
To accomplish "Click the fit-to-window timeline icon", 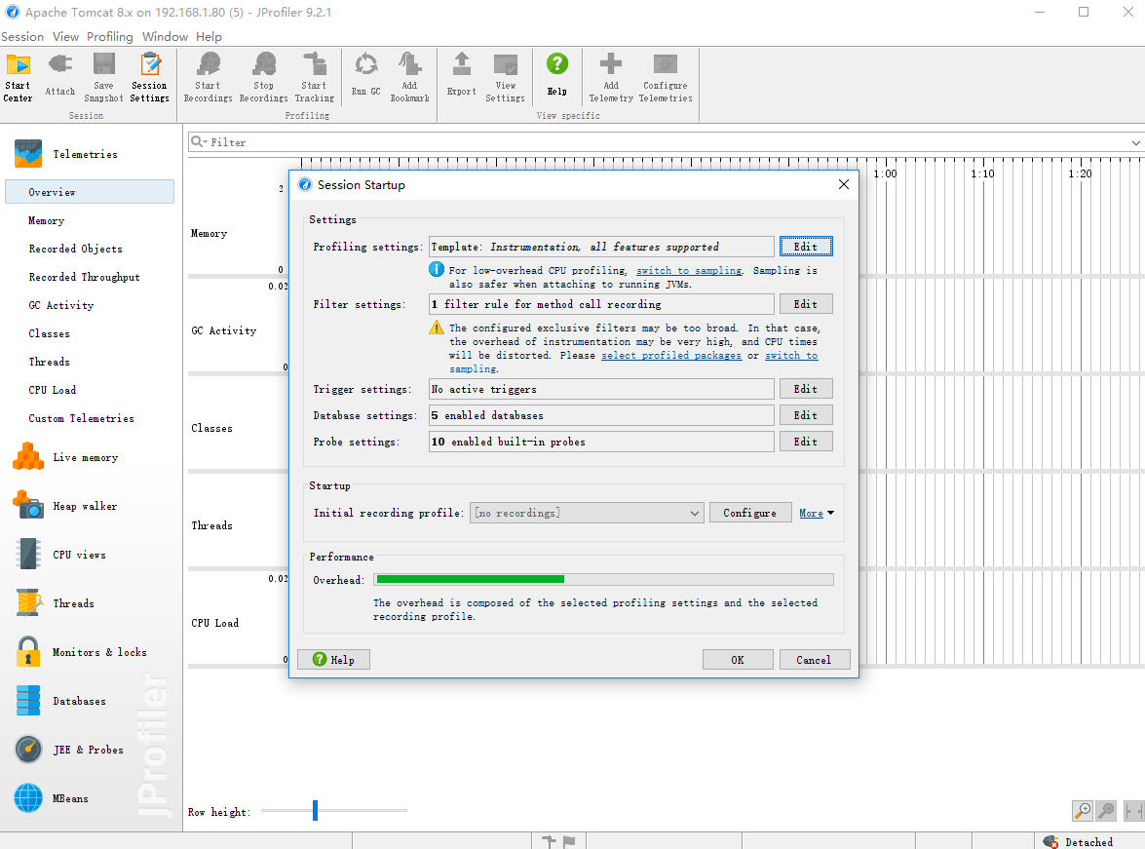I will (1133, 810).
